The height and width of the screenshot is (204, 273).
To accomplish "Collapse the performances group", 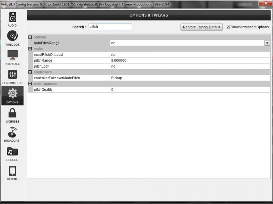I will pos(30,84).
